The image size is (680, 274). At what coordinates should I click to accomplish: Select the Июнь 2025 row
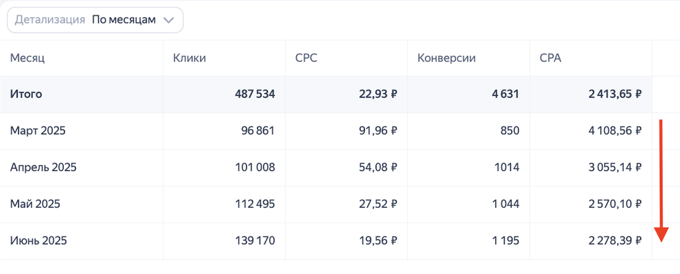[39, 240]
